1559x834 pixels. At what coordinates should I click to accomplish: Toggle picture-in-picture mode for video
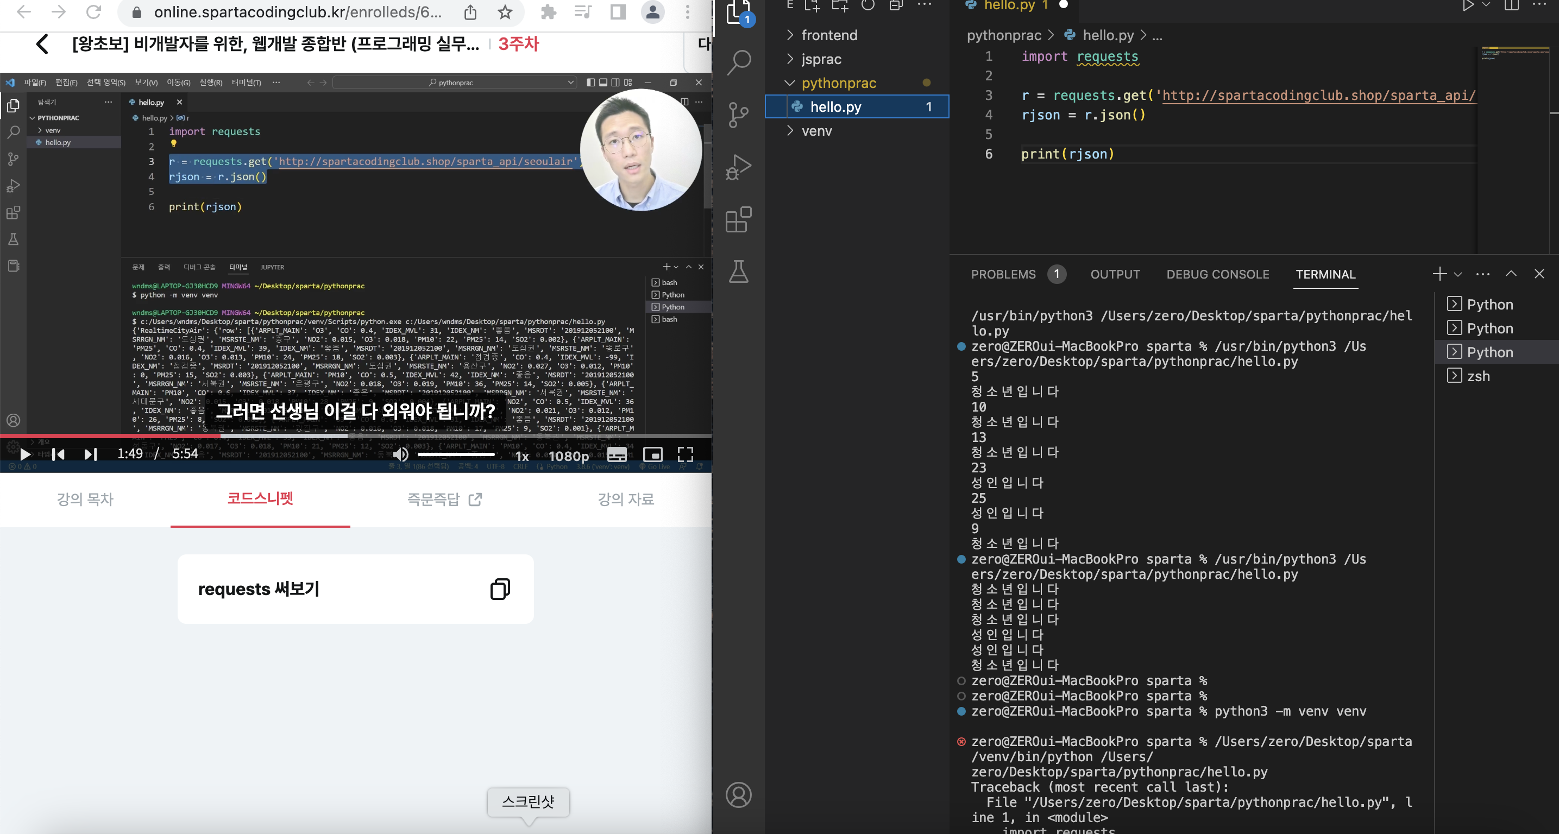tap(653, 454)
